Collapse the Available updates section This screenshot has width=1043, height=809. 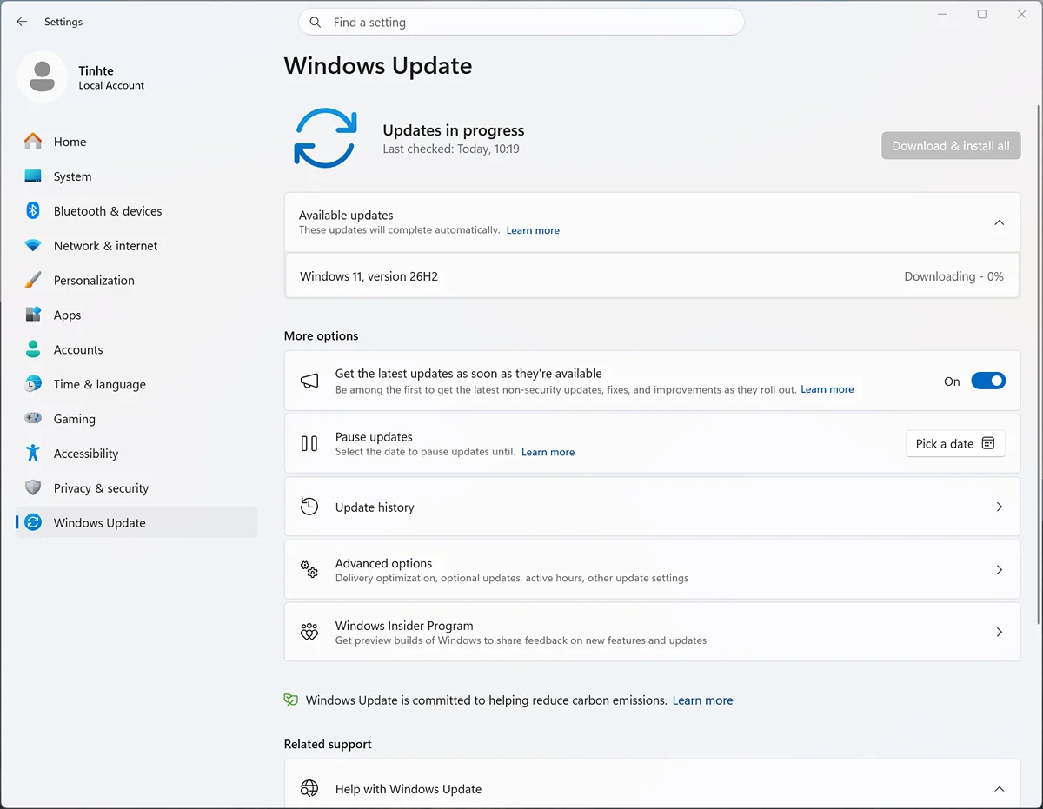point(1000,222)
